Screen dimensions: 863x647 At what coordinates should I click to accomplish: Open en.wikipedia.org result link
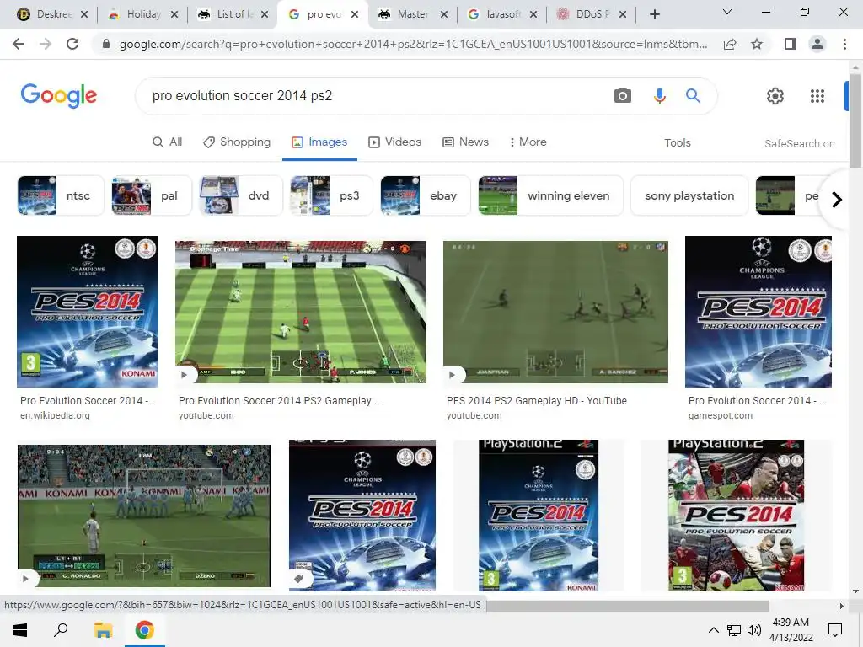click(55, 416)
